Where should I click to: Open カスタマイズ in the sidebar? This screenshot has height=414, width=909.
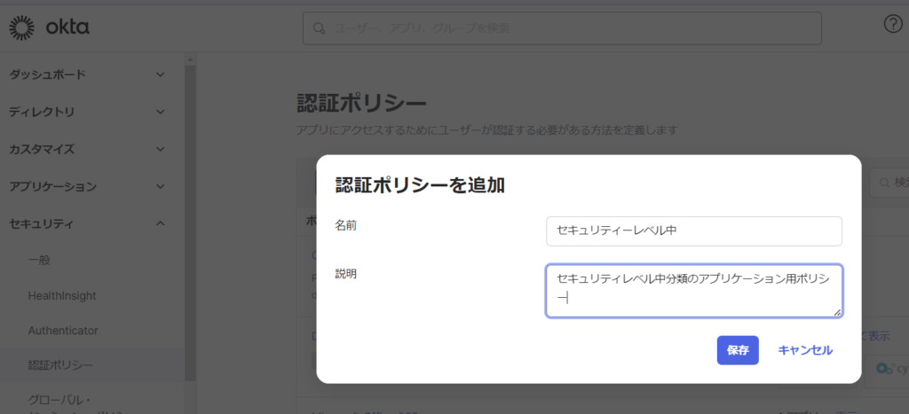click(42, 150)
